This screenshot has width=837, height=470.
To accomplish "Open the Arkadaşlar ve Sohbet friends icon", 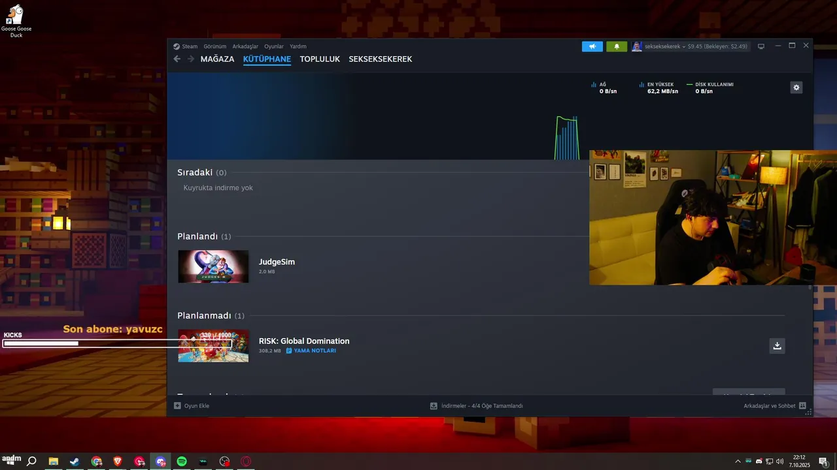I will 803,405.
